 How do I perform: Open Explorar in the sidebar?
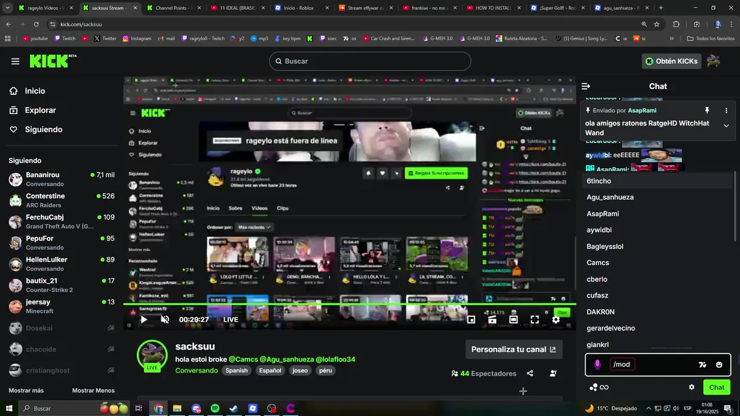pyautogui.click(x=40, y=110)
